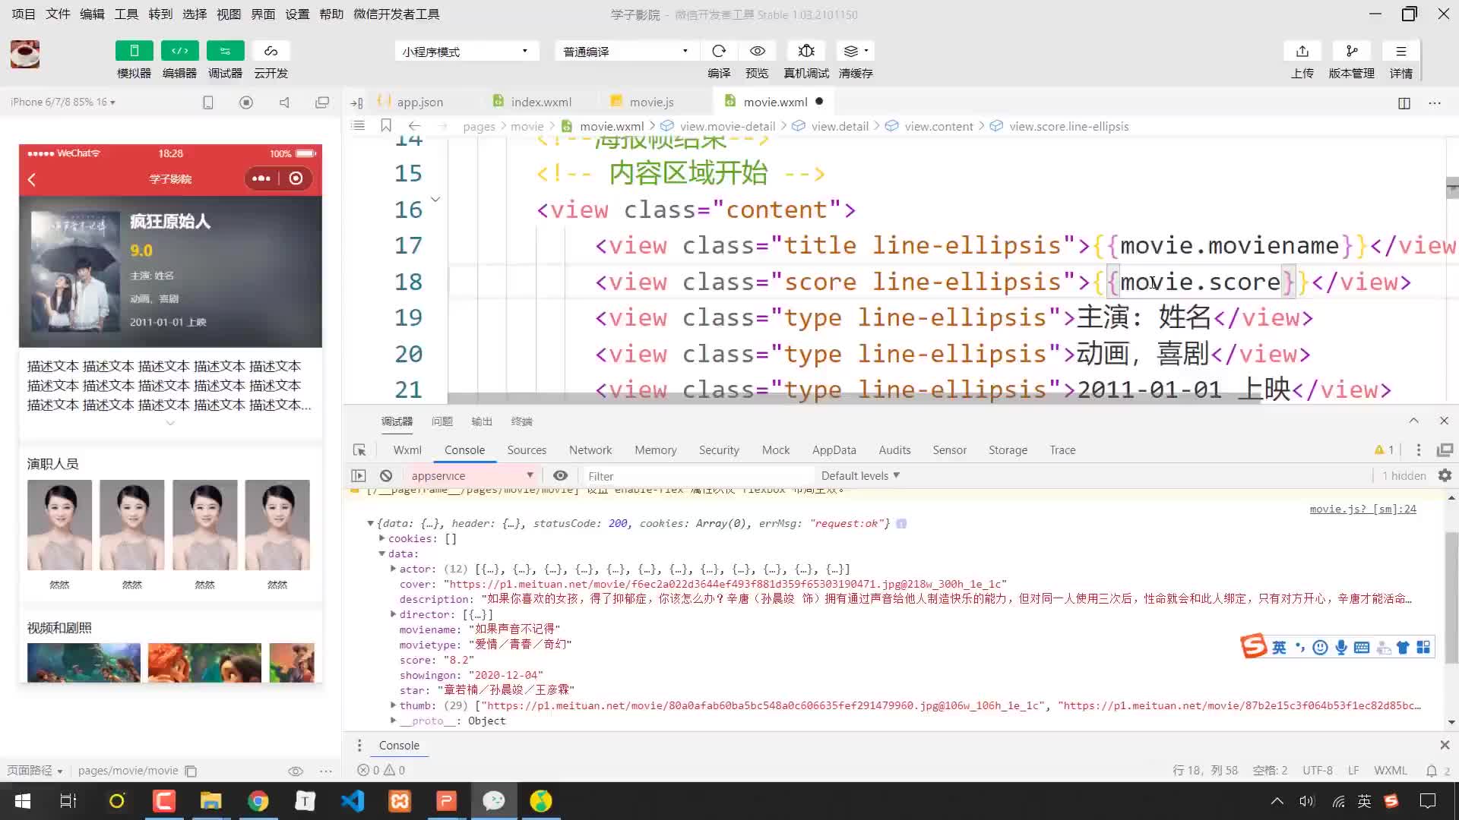
Task: Detach simulator window icon
Action: coord(322,102)
